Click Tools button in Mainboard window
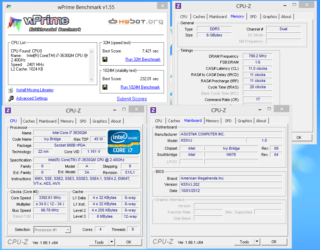 pyautogui.click(x=245, y=242)
